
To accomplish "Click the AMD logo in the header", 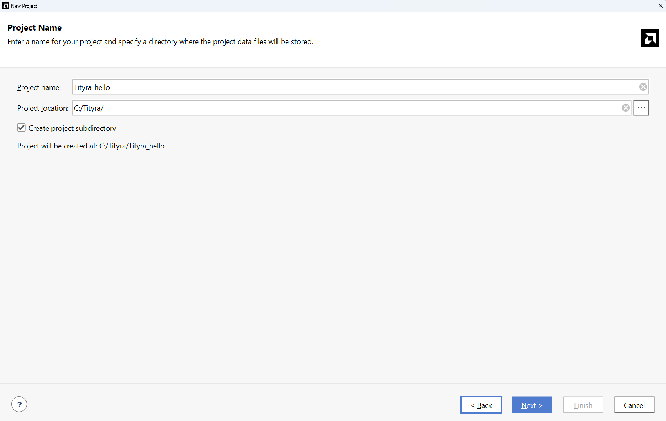I will tap(650, 38).
